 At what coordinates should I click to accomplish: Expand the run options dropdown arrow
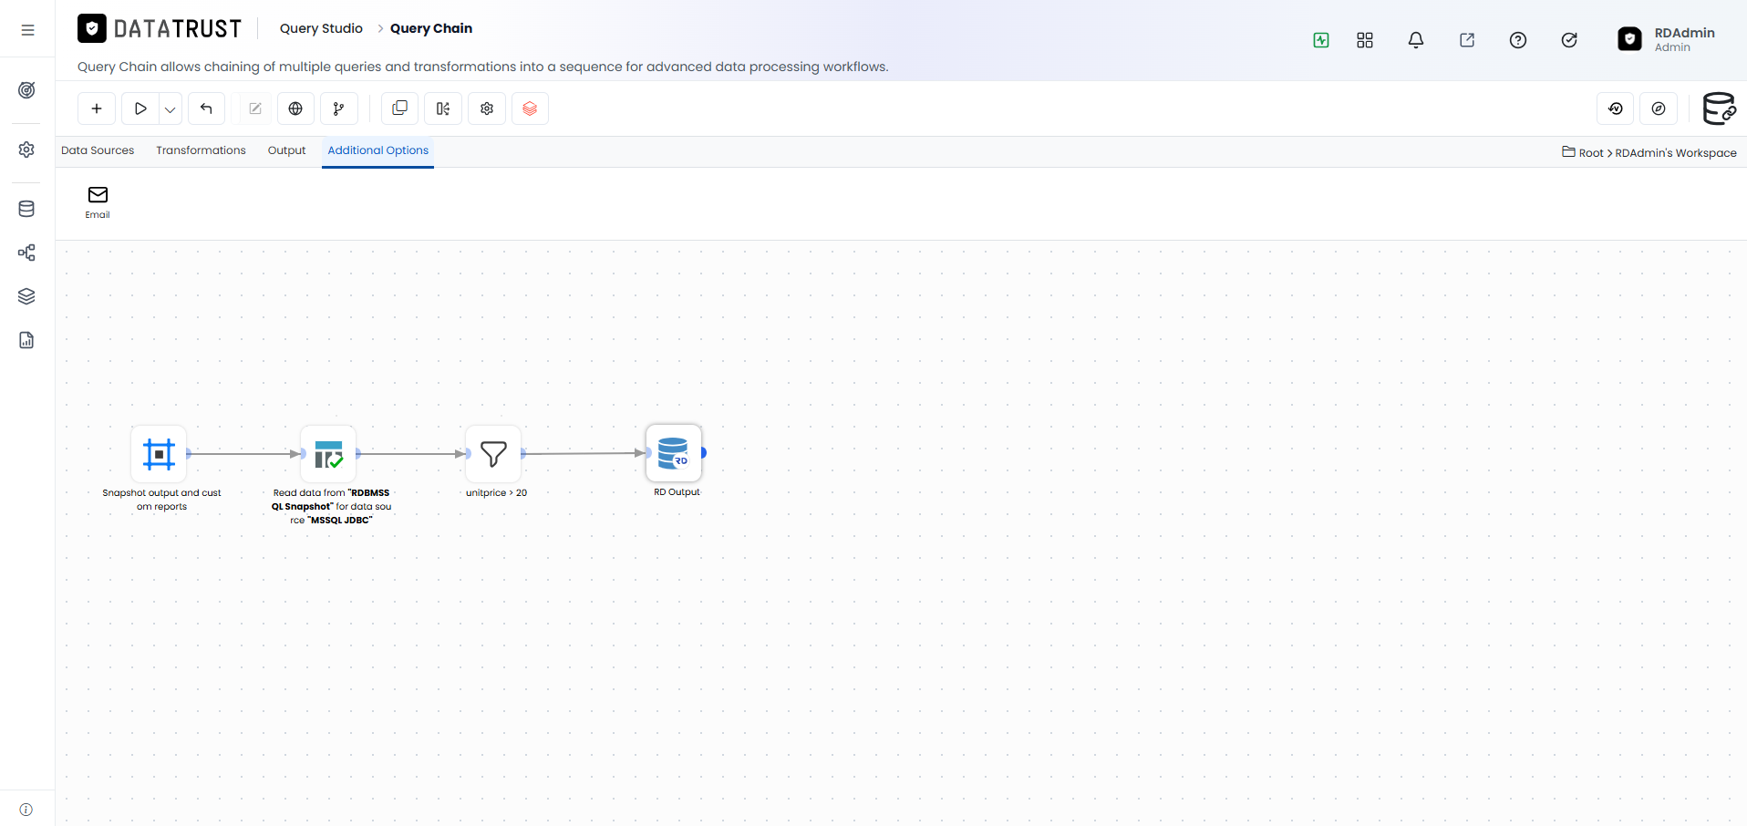(171, 108)
